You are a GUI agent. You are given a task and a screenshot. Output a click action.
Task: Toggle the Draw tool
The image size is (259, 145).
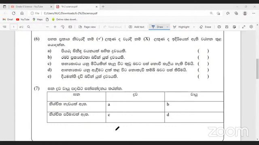point(157,27)
